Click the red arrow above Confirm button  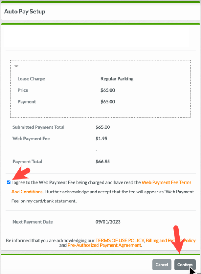click(x=179, y=239)
